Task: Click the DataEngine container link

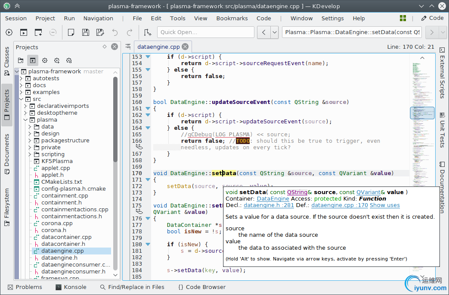Action: (x=273, y=198)
